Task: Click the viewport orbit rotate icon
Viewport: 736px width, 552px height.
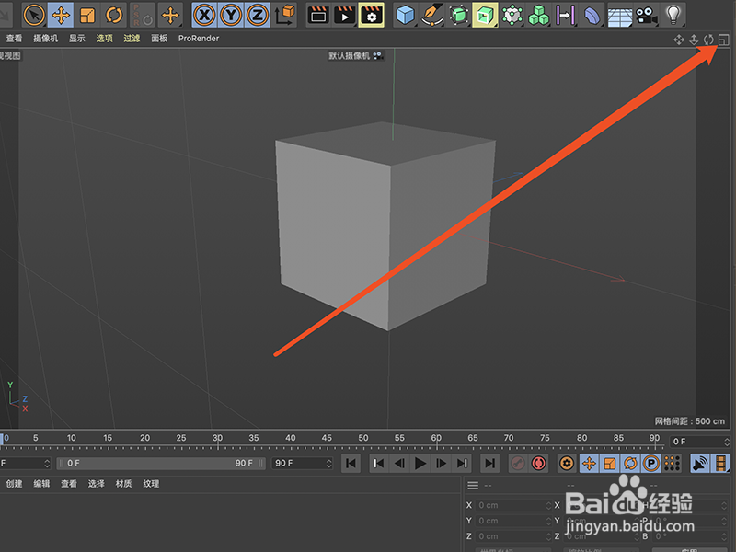Action: click(x=708, y=40)
